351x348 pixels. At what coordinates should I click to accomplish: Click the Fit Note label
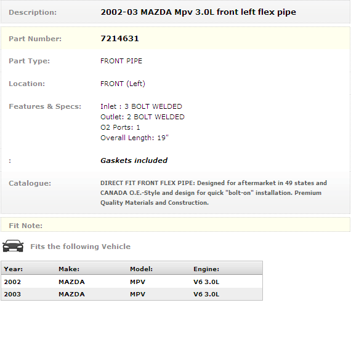point(25,226)
